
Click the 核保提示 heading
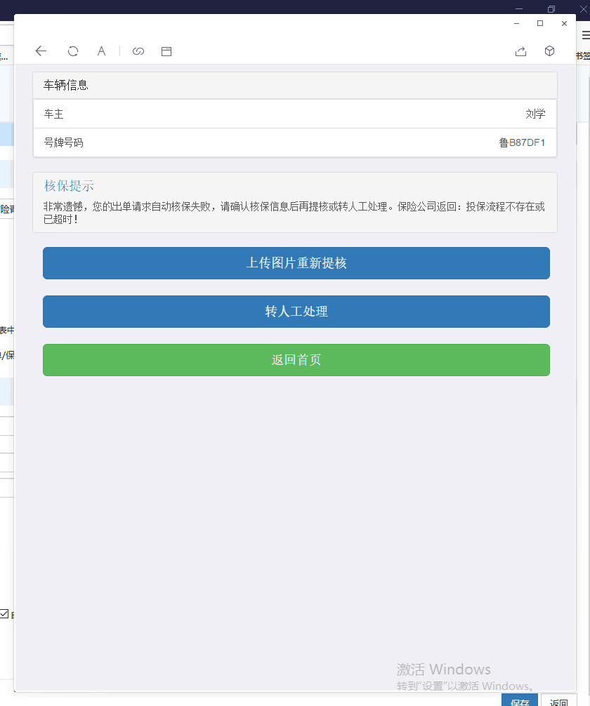[x=69, y=185]
